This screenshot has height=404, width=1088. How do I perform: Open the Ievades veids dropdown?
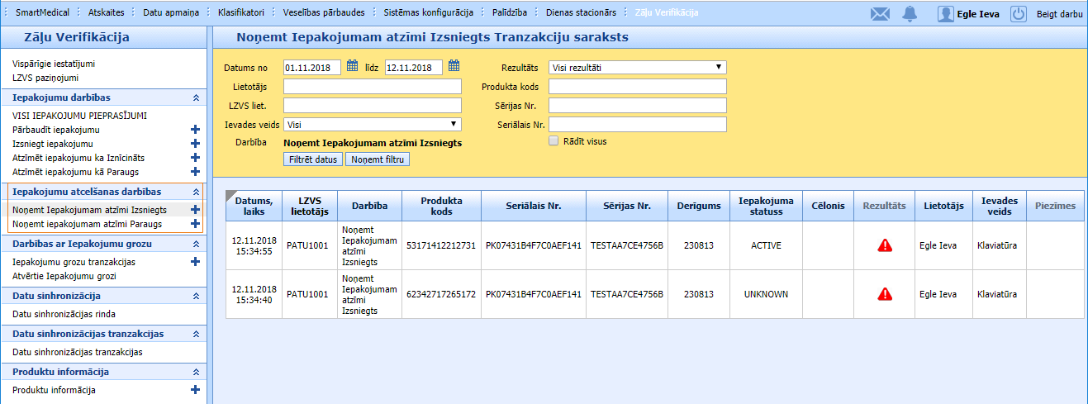click(372, 125)
